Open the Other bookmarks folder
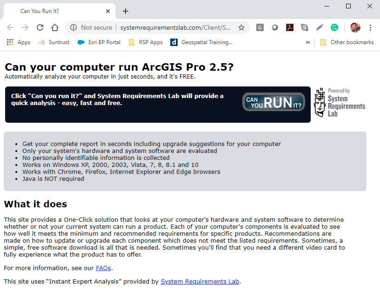 pos(347,42)
